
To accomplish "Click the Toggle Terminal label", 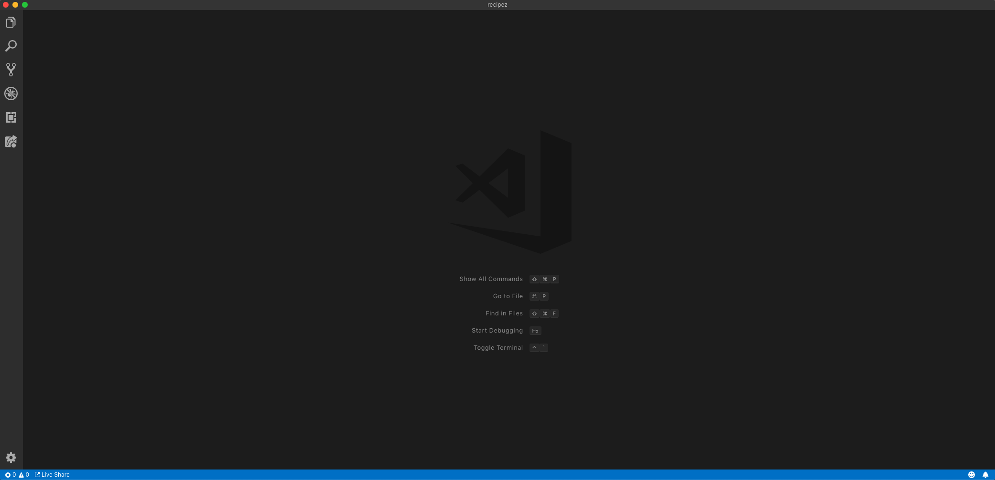I will (498, 348).
